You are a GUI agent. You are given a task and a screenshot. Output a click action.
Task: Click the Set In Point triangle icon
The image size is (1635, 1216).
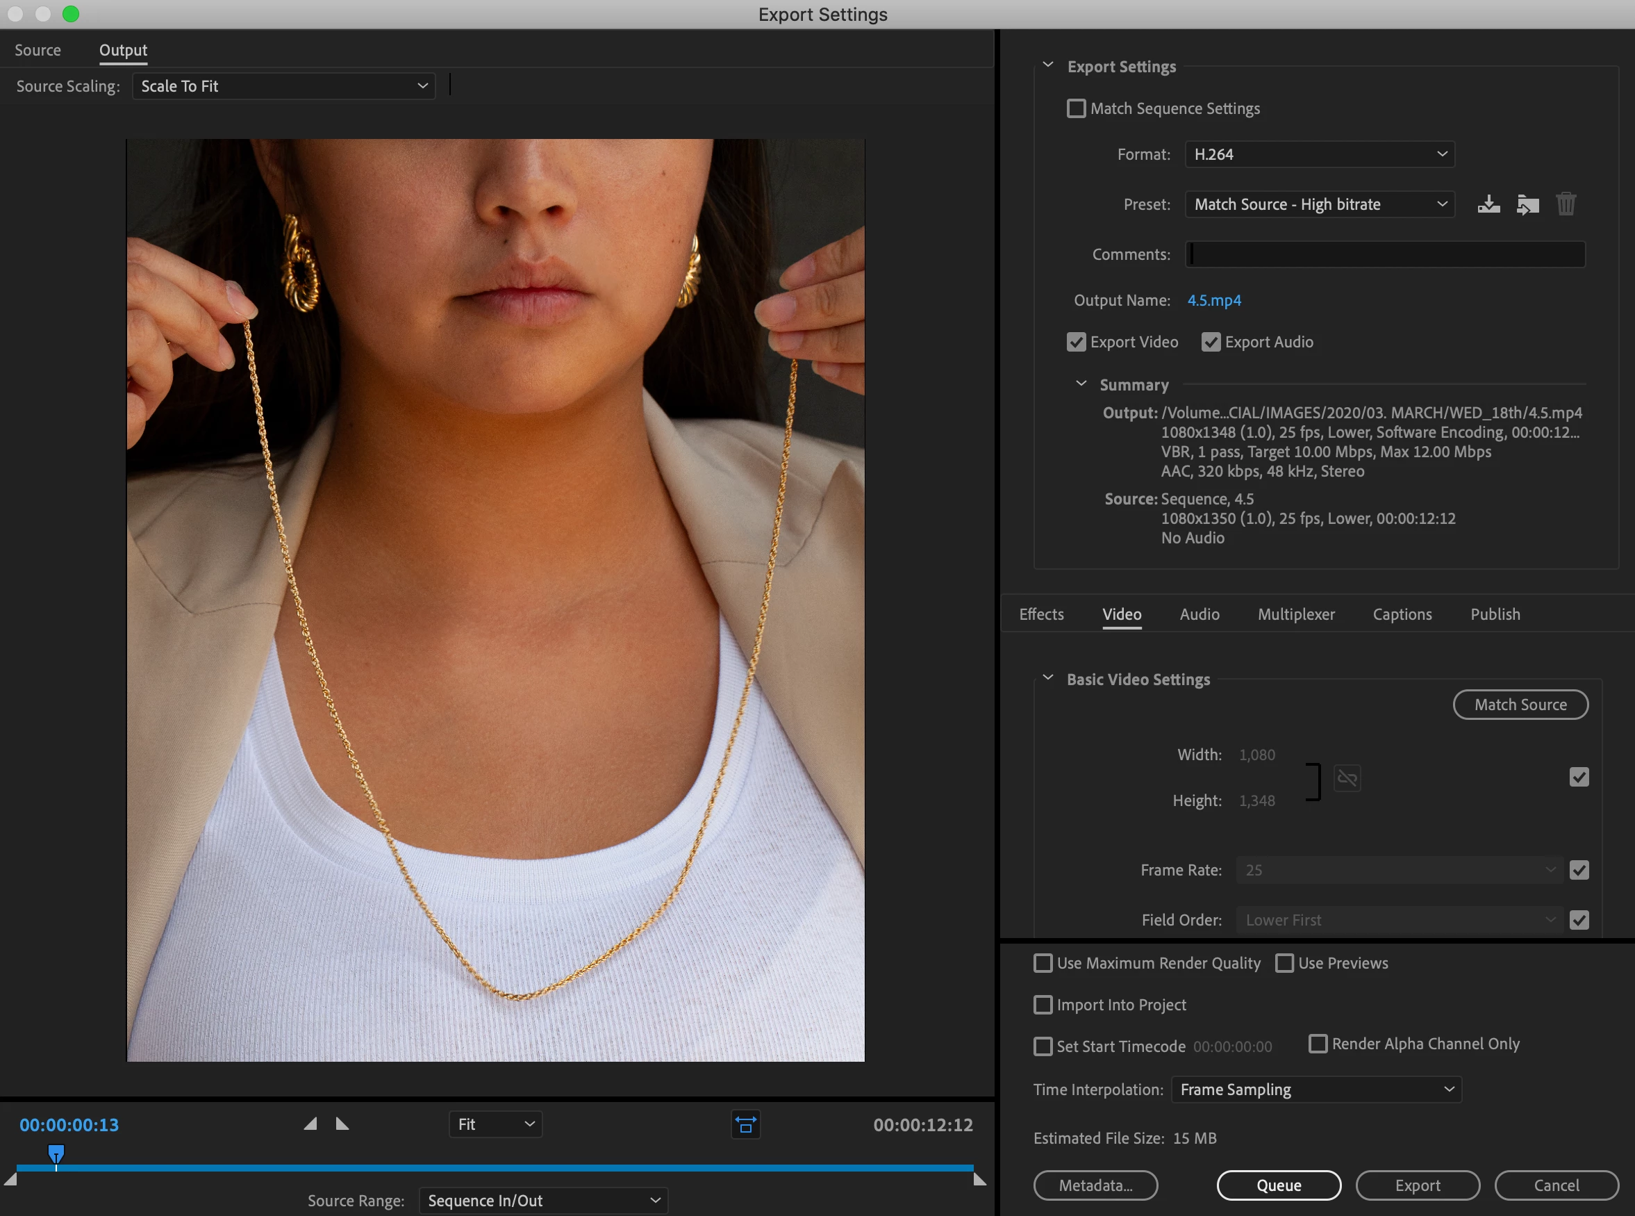point(311,1124)
